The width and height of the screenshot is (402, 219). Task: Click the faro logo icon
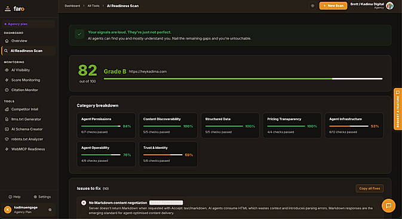(8, 9)
